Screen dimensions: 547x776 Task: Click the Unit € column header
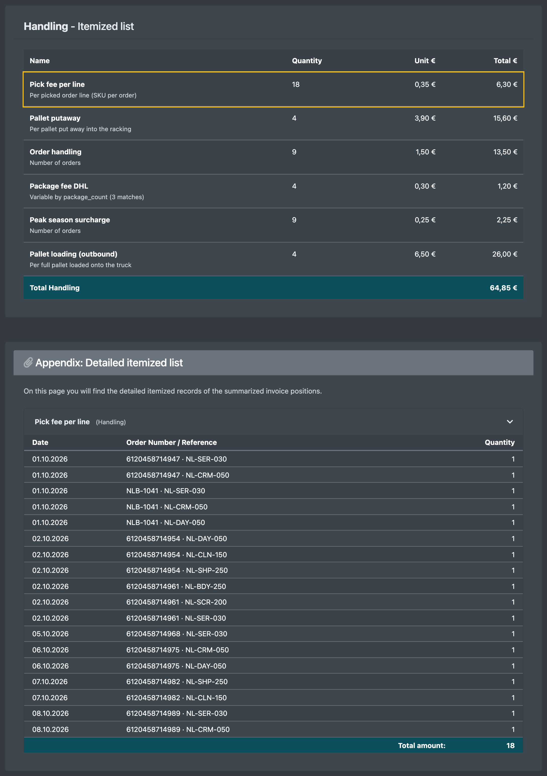tap(425, 61)
